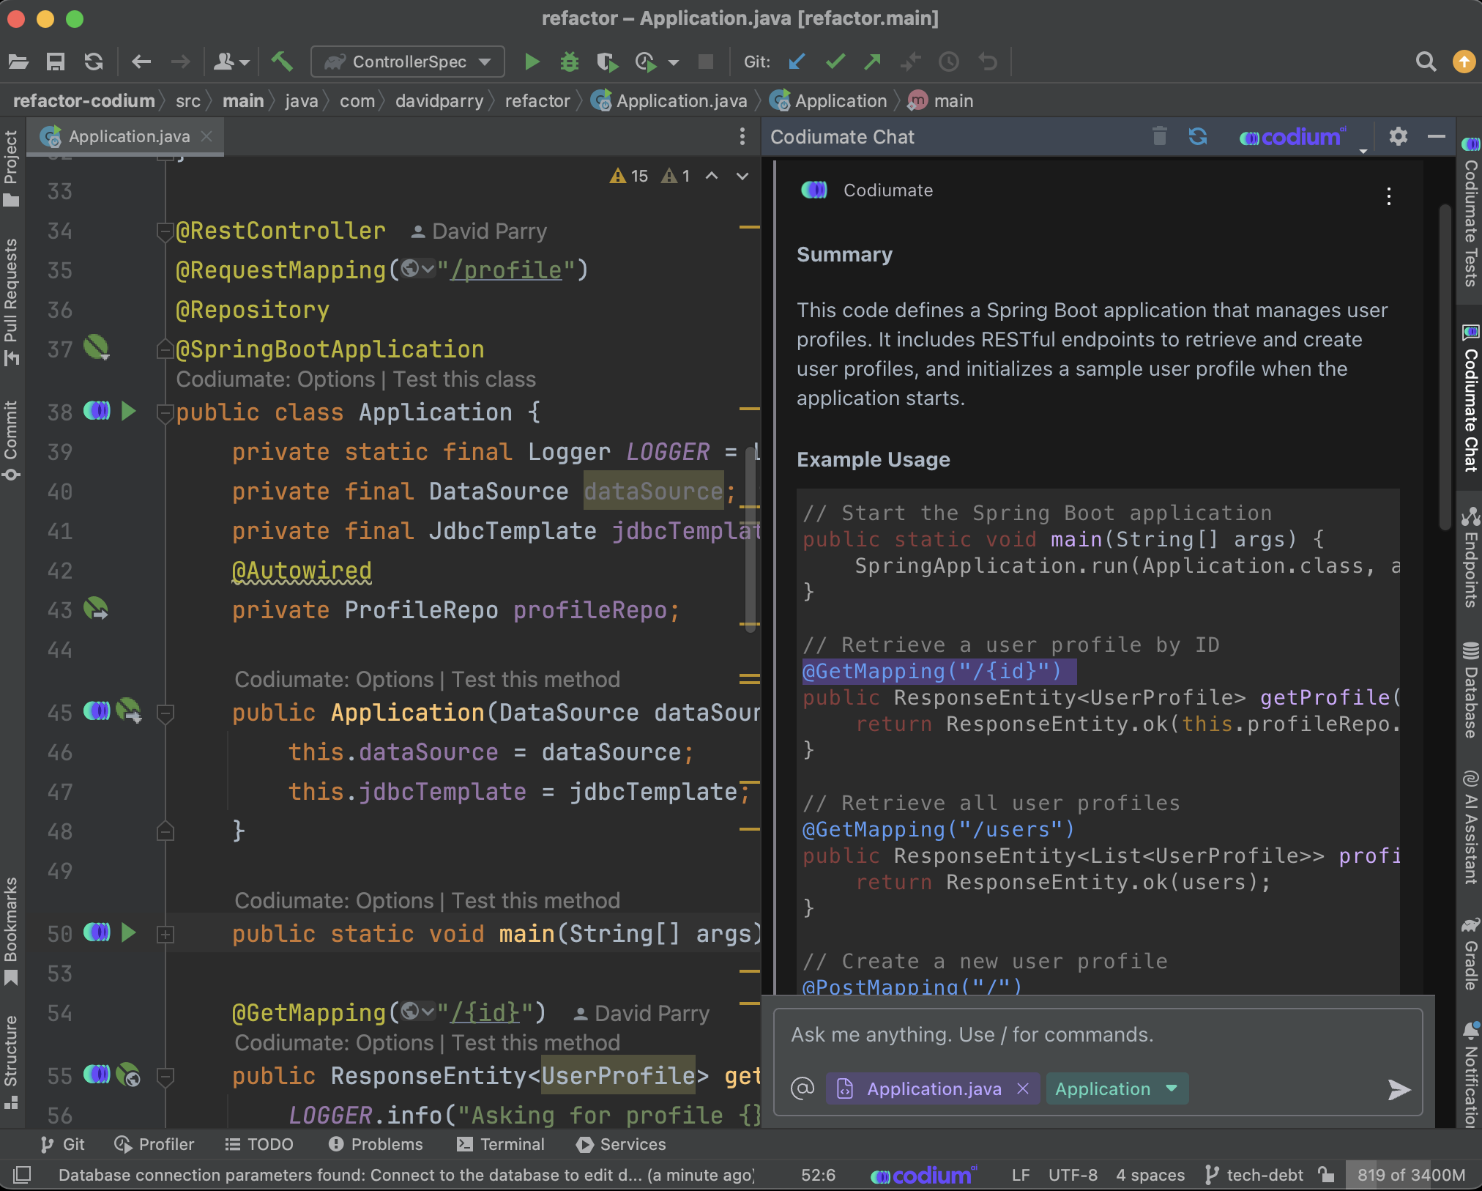This screenshot has width=1482, height=1191.
Task: Click the tech-debt branch in status bar
Action: (x=1254, y=1175)
